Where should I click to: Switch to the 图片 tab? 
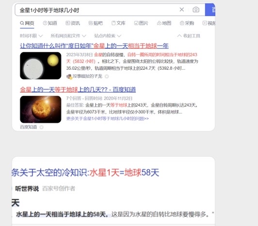coord(141,23)
